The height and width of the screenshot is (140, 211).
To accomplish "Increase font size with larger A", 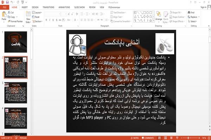I will click(69, 14).
